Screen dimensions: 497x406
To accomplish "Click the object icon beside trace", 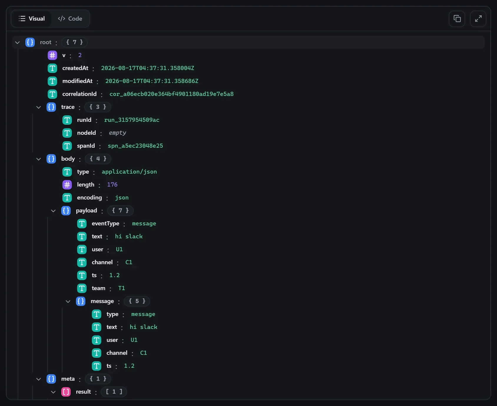I will point(51,107).
